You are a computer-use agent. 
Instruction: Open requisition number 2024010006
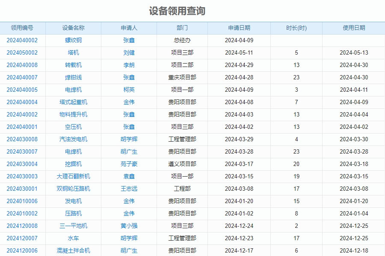pos(22,201)
